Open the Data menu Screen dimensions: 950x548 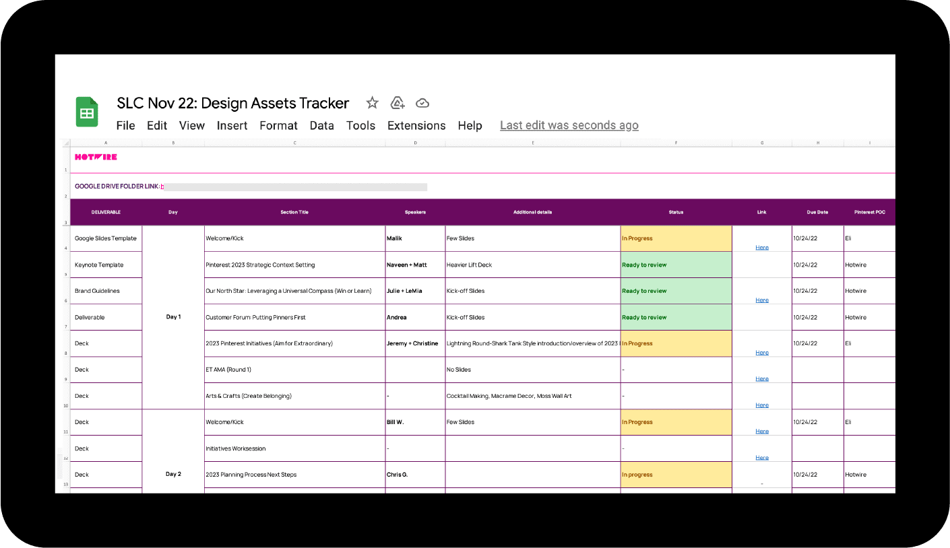click(321, 125)
